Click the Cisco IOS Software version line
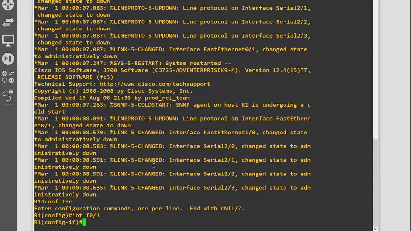Screen dimensions: 411x231 (x=172, y=70)
